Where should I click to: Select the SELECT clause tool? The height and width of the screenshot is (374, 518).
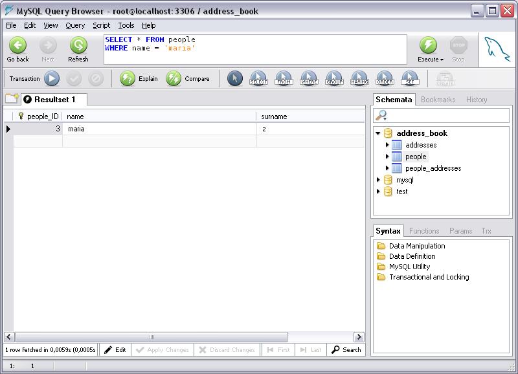click(x=258, y=78)
